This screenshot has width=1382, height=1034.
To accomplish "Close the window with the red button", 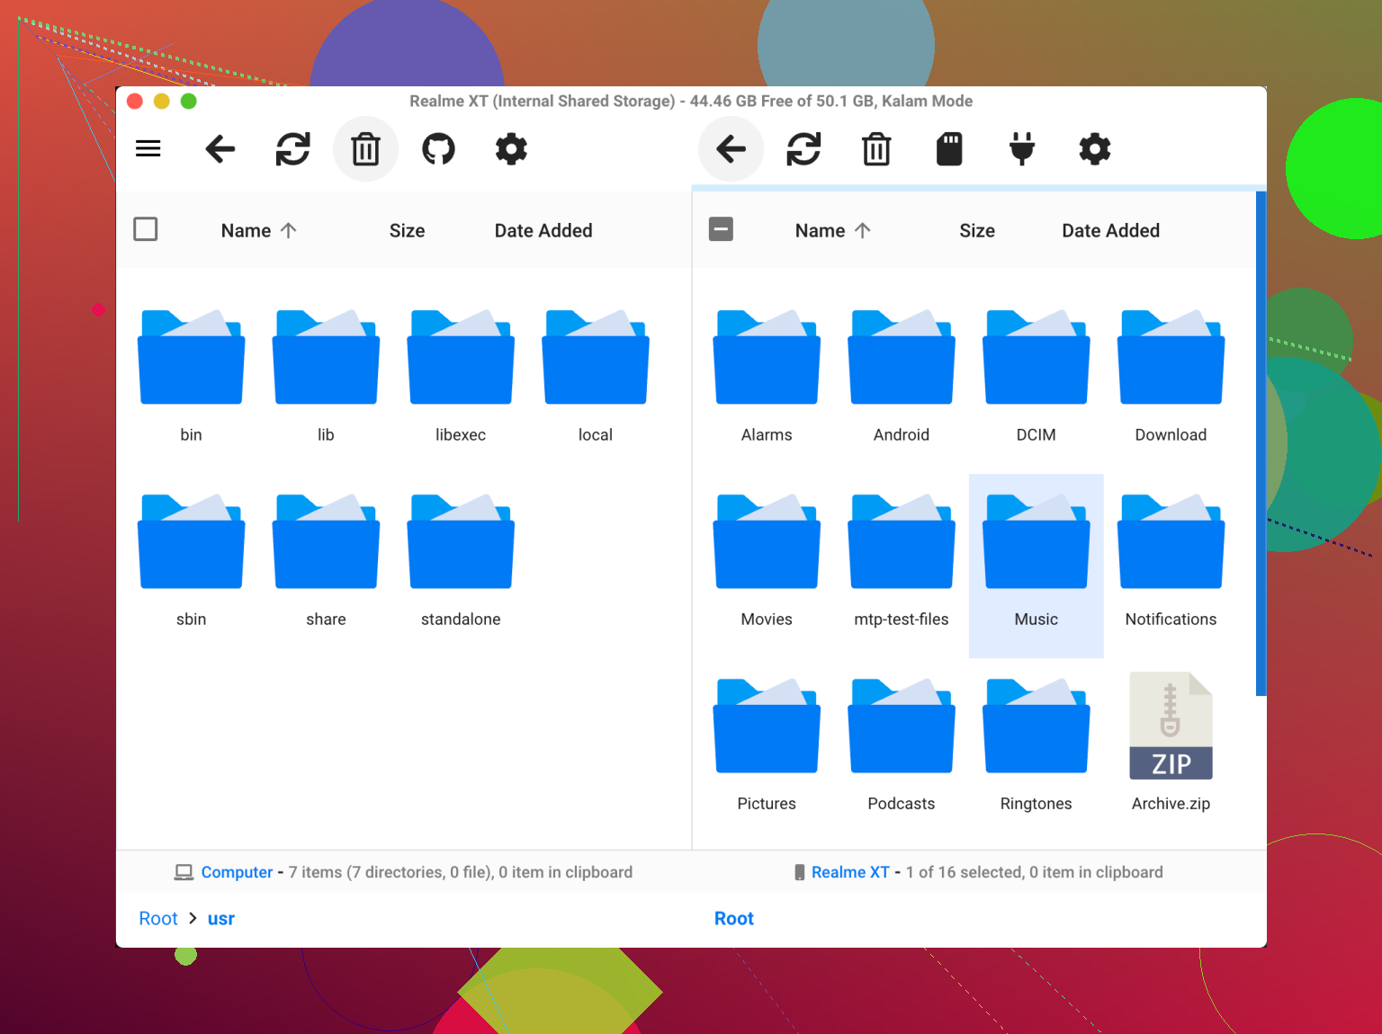I will point(135,101).
